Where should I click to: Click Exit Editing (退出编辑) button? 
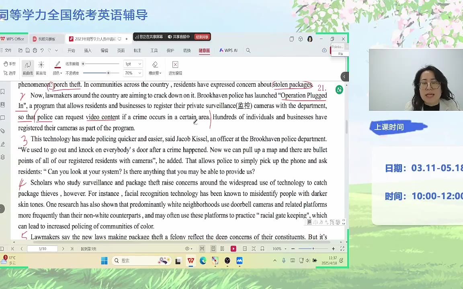tap(175, 68)
